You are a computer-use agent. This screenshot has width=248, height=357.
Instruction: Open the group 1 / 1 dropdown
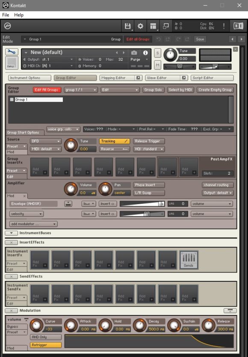tap(81, 90)
